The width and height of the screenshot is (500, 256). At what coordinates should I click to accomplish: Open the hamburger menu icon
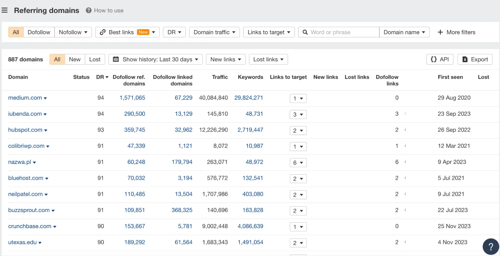5,10
